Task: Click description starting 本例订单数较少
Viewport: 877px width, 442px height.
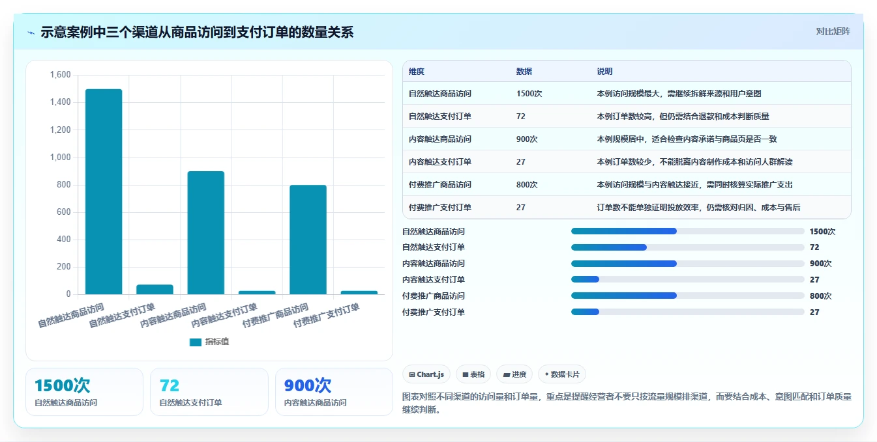Action: point(694,162)
